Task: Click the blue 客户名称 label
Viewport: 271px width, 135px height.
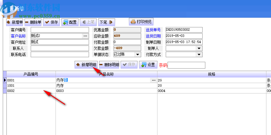Action: click(18, 36)
